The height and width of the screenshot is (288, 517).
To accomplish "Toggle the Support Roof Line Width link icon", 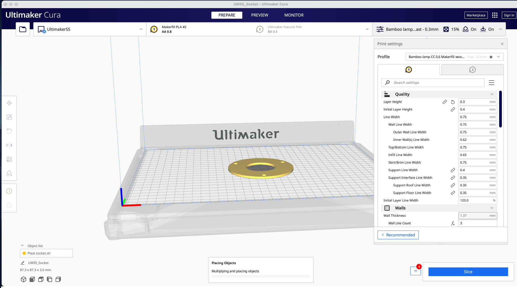I will point(453,185).
